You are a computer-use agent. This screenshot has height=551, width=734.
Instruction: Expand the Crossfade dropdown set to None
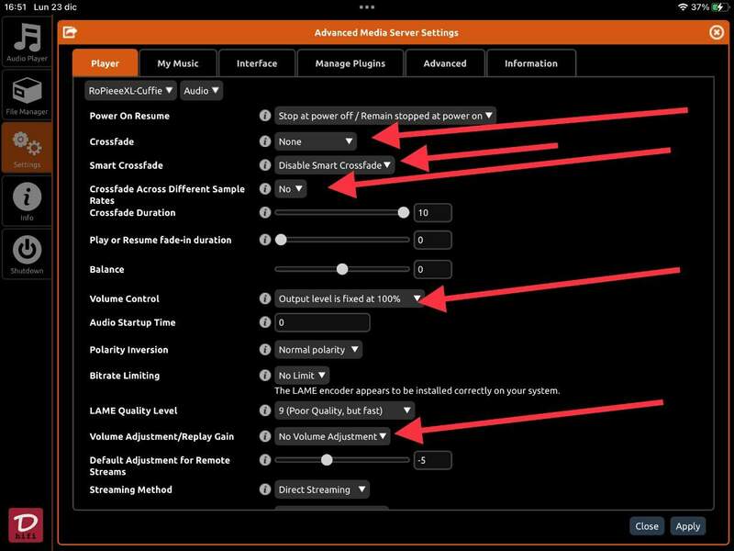316,141
